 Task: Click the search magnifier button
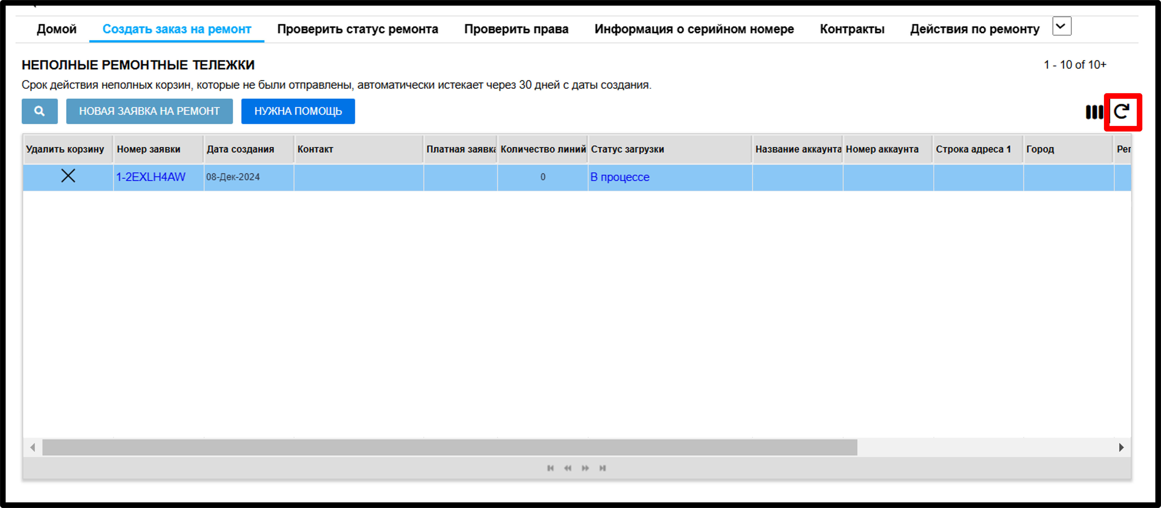tap(40, 111)
